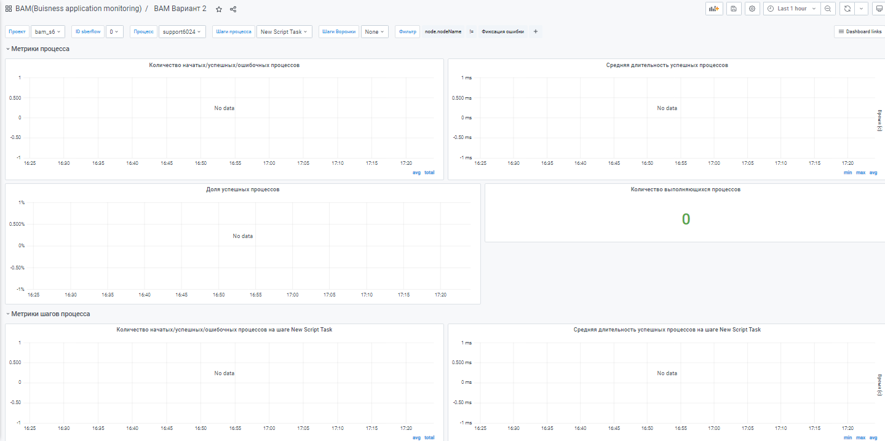This screenshot has height=441, width=885.
Task: Open the Процесс dropdown showing support6024
Action: [x=183, y=31]
